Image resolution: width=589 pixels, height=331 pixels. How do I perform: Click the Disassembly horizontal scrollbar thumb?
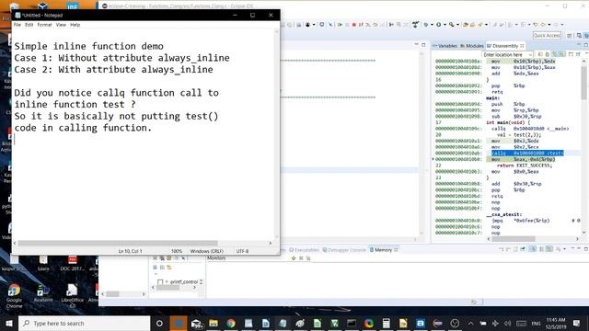click(514, 239)
